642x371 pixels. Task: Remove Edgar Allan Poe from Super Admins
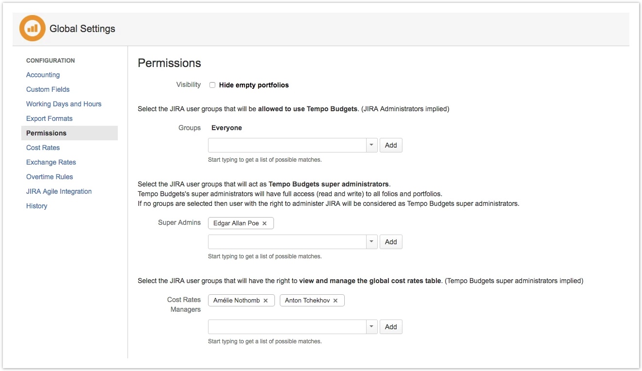265,223
